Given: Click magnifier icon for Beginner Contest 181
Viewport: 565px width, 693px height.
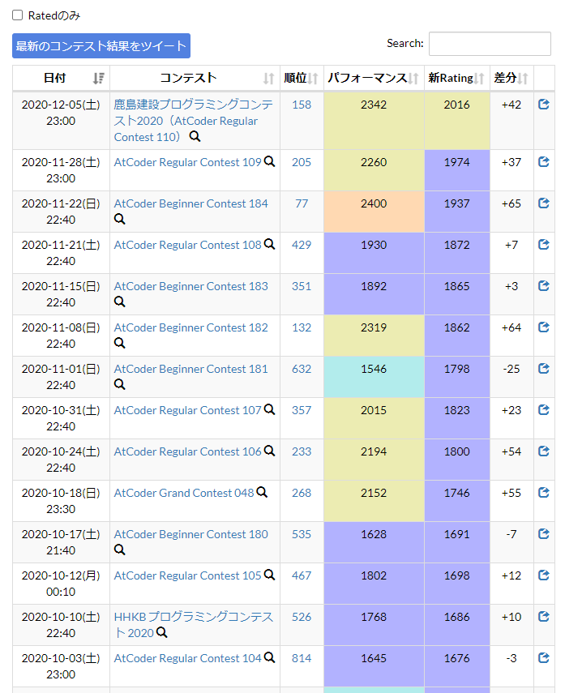Looking at the screenshot, I should click(119, 384).
